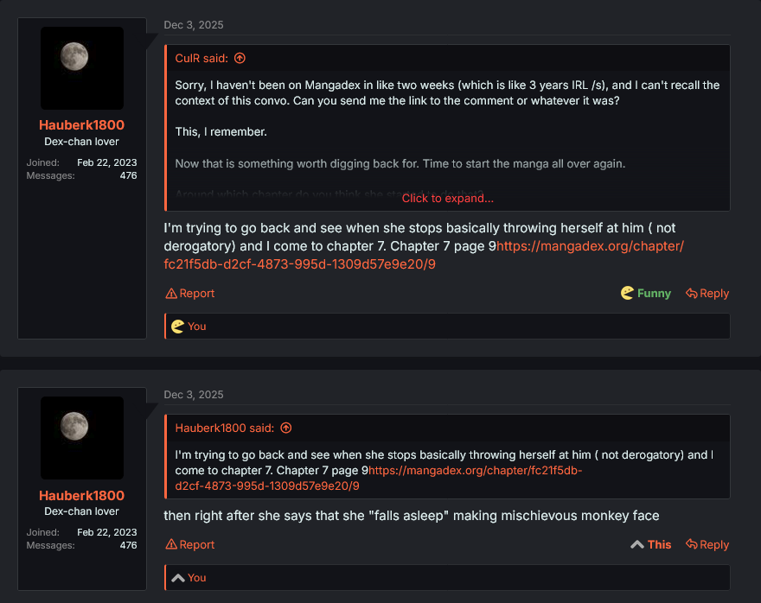Follow the chapter link inside the quoted Hauberk1800 post
The width and height of the screenshot is (761, 603).
point(475,471)
